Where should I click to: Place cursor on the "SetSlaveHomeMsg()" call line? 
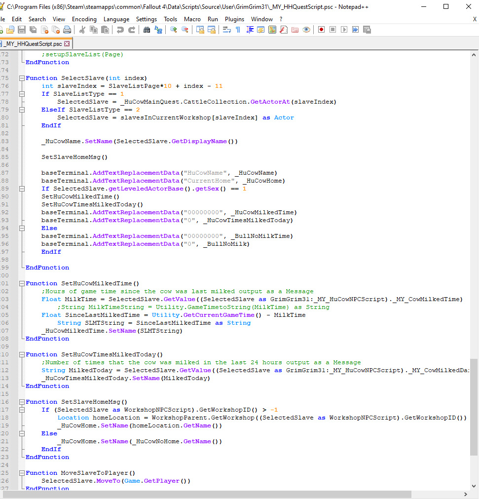click(74, 157)
